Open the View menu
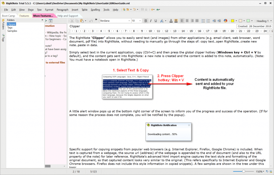 point(22,10)
